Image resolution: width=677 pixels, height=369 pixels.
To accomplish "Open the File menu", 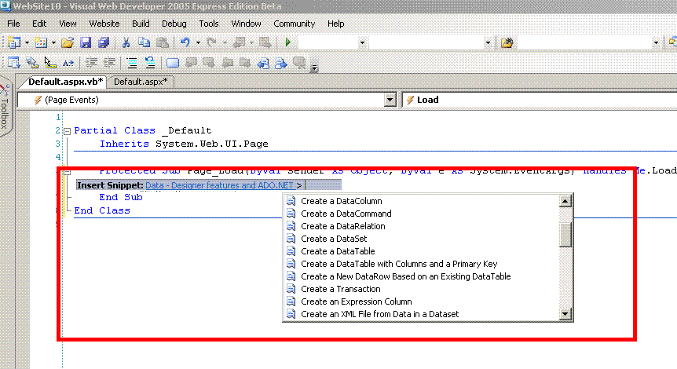I will click(13, 24).
